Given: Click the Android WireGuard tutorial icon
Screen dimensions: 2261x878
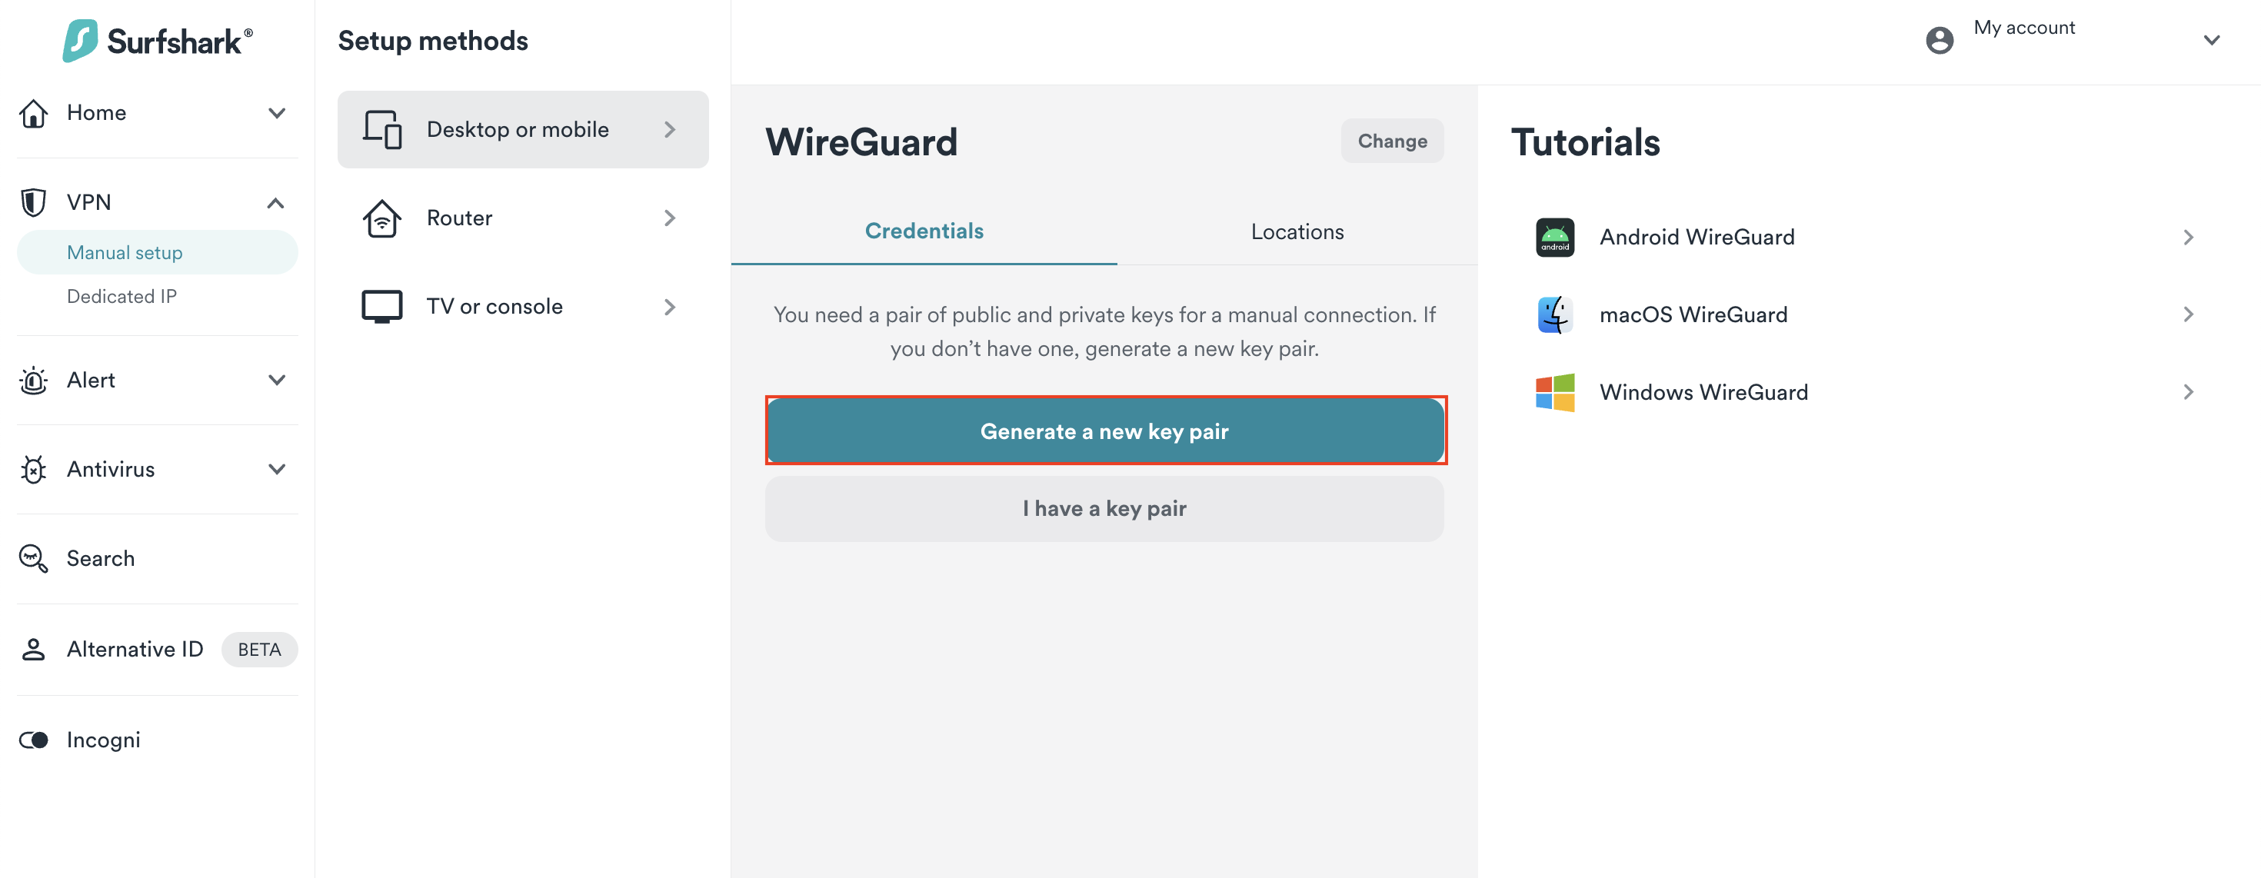Looking at the screenshot, I should click(x=1554, y=237).
